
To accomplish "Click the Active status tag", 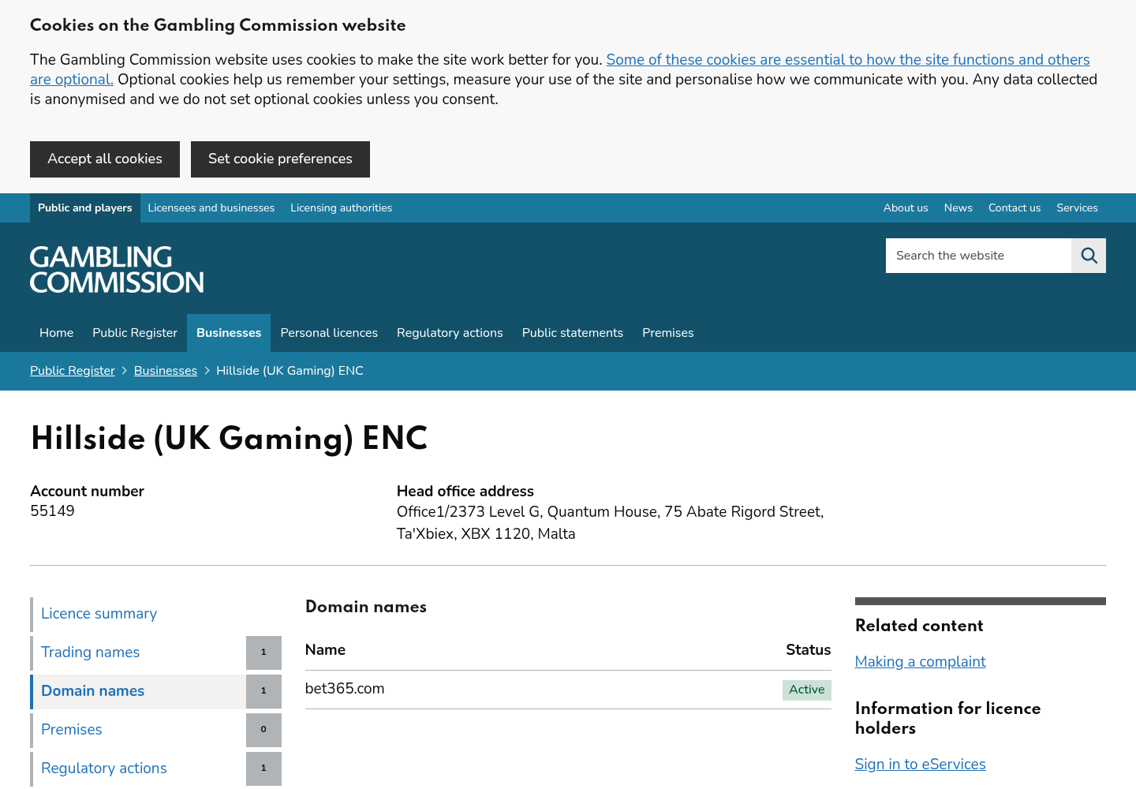I will pyautogui.click(x=806, y=690).
